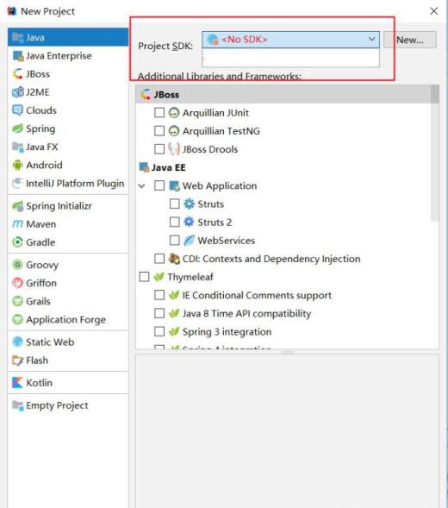Choose Spring Initializr from the list
The image size is (448, 508).
coord(68,206)
